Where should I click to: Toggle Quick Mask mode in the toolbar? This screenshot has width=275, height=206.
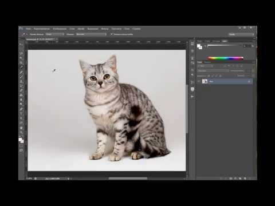click(x=21, y=146)
